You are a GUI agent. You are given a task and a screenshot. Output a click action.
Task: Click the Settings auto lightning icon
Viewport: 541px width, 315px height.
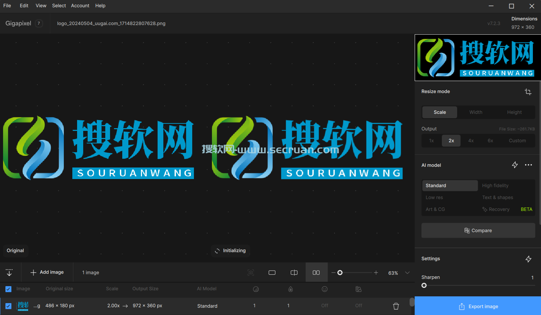point(528,259)
